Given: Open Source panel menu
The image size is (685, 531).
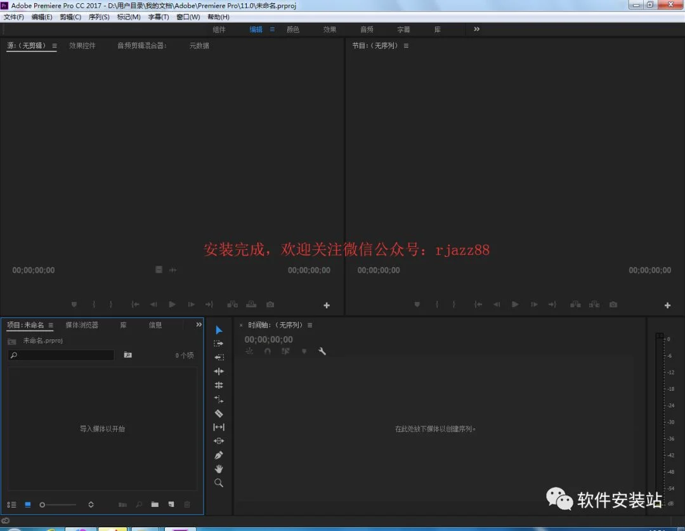Looking at the screenshot, I should coord(54,46).
